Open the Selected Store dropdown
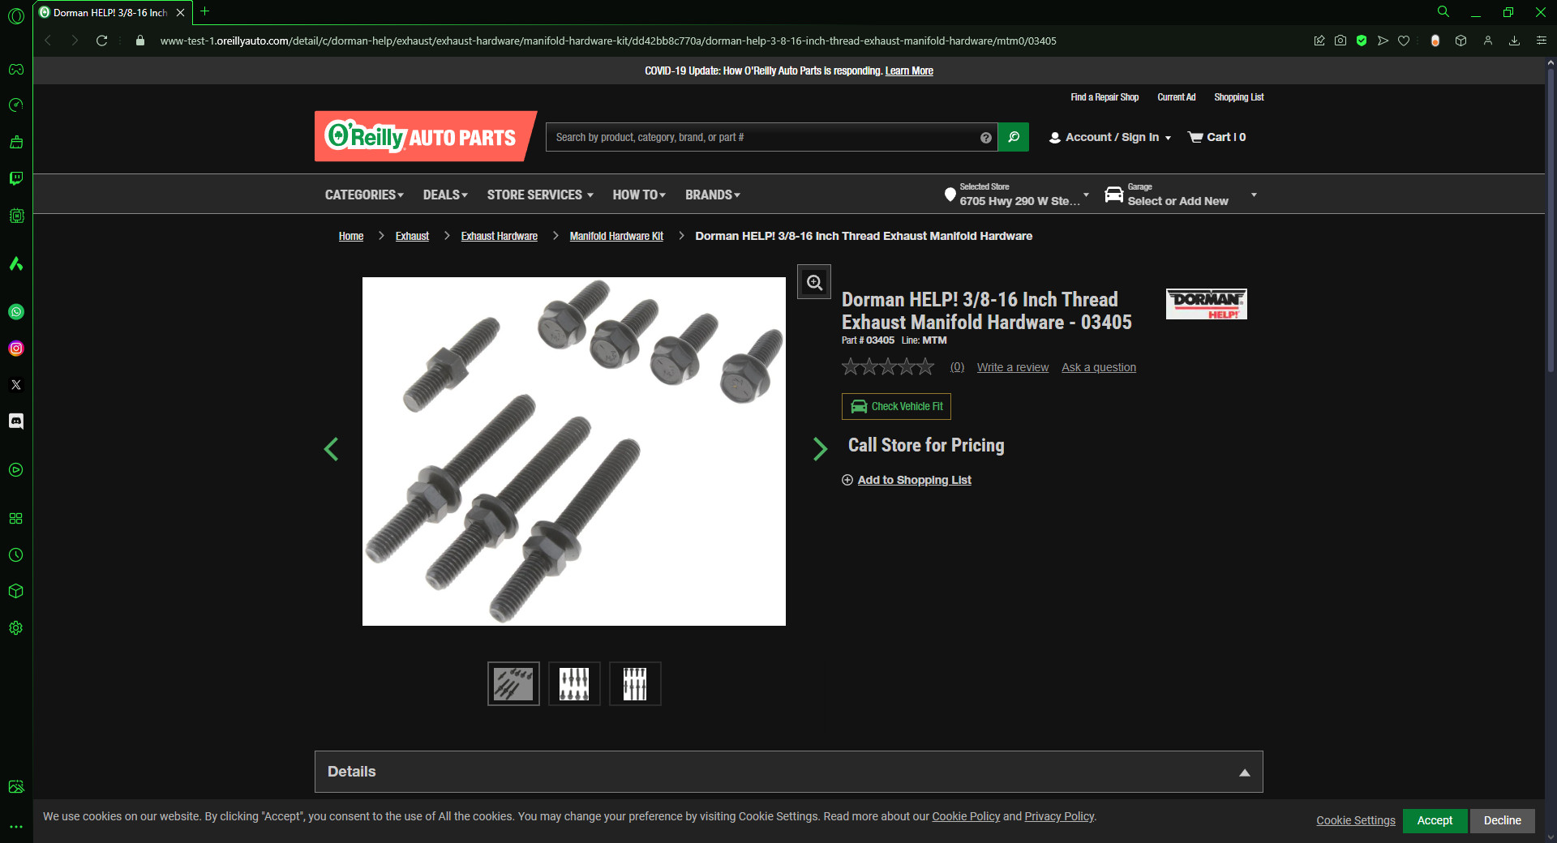 1017,195
